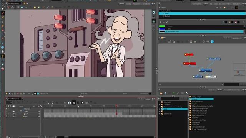Toggle visibility of bottom timeline layer
246x138 pixels.
pos(7,117)
